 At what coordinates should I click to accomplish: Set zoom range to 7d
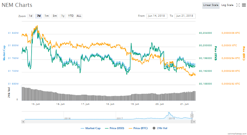(x=38, y=16)
